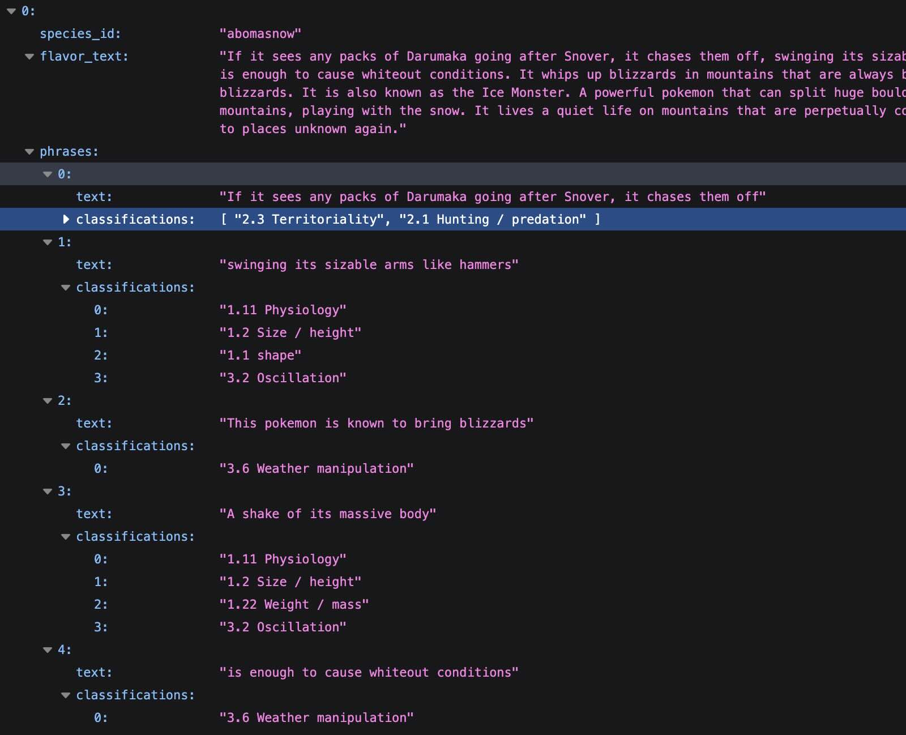
Task: Collapse the flavor_text node
Action: click(29, 57)
